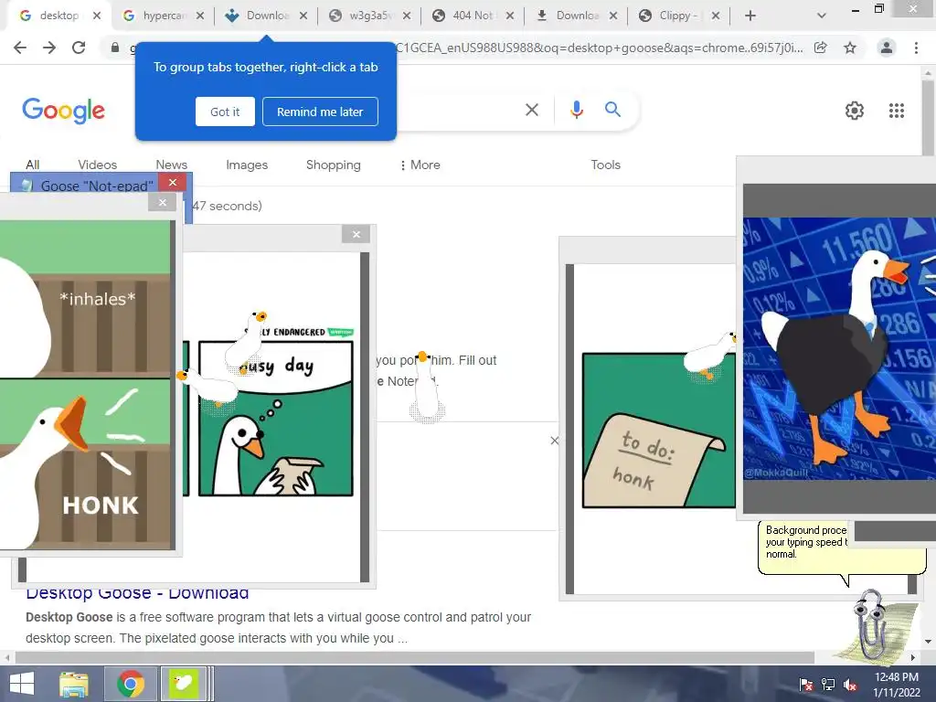Image resolution: width=936 pixels, height=702 pixels.
Task: Open the tab search chevron
Action: (822, 16)
